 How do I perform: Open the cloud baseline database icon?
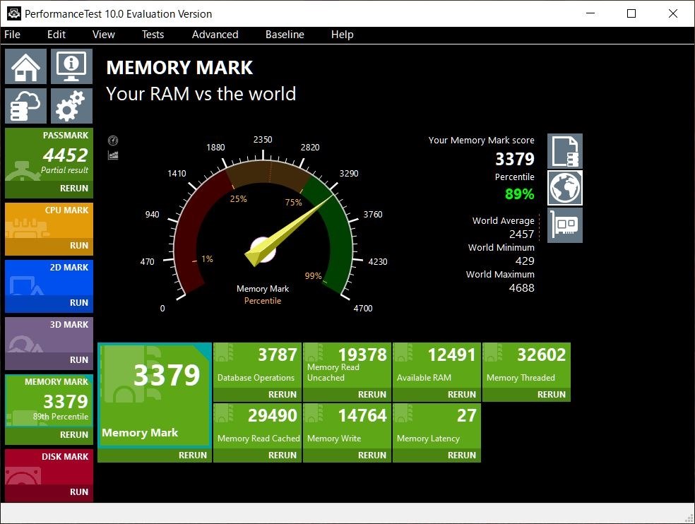(x=25, y=106)
